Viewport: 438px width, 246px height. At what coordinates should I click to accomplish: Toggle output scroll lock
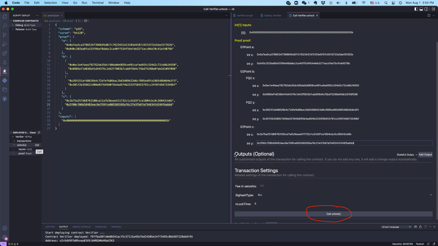point(420,227)
